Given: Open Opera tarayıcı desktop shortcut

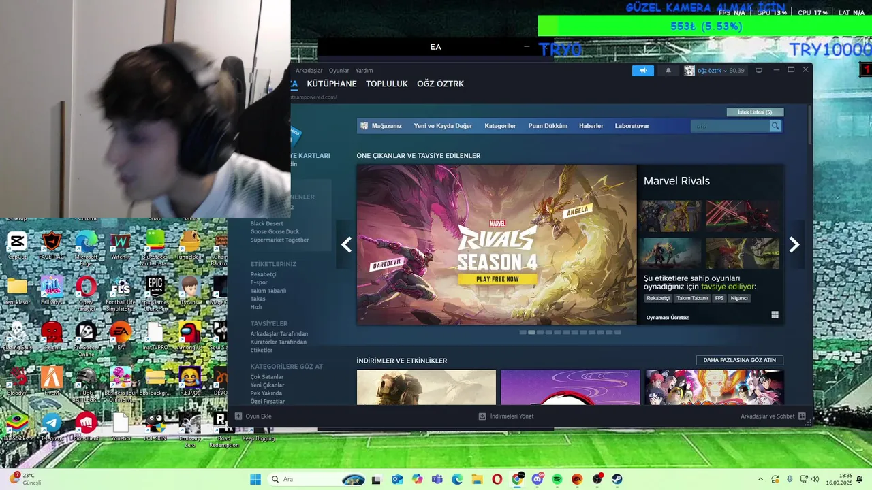Looking at the screenshot, I should [x=86, y=293].
